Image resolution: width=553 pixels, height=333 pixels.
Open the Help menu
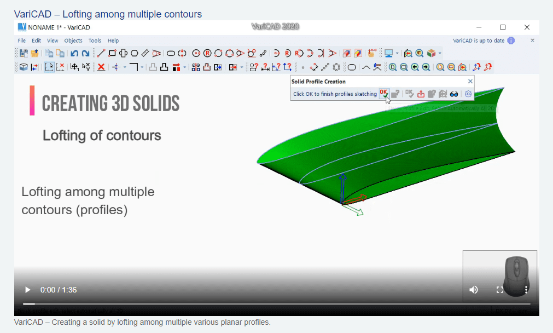tap(113, 41)
